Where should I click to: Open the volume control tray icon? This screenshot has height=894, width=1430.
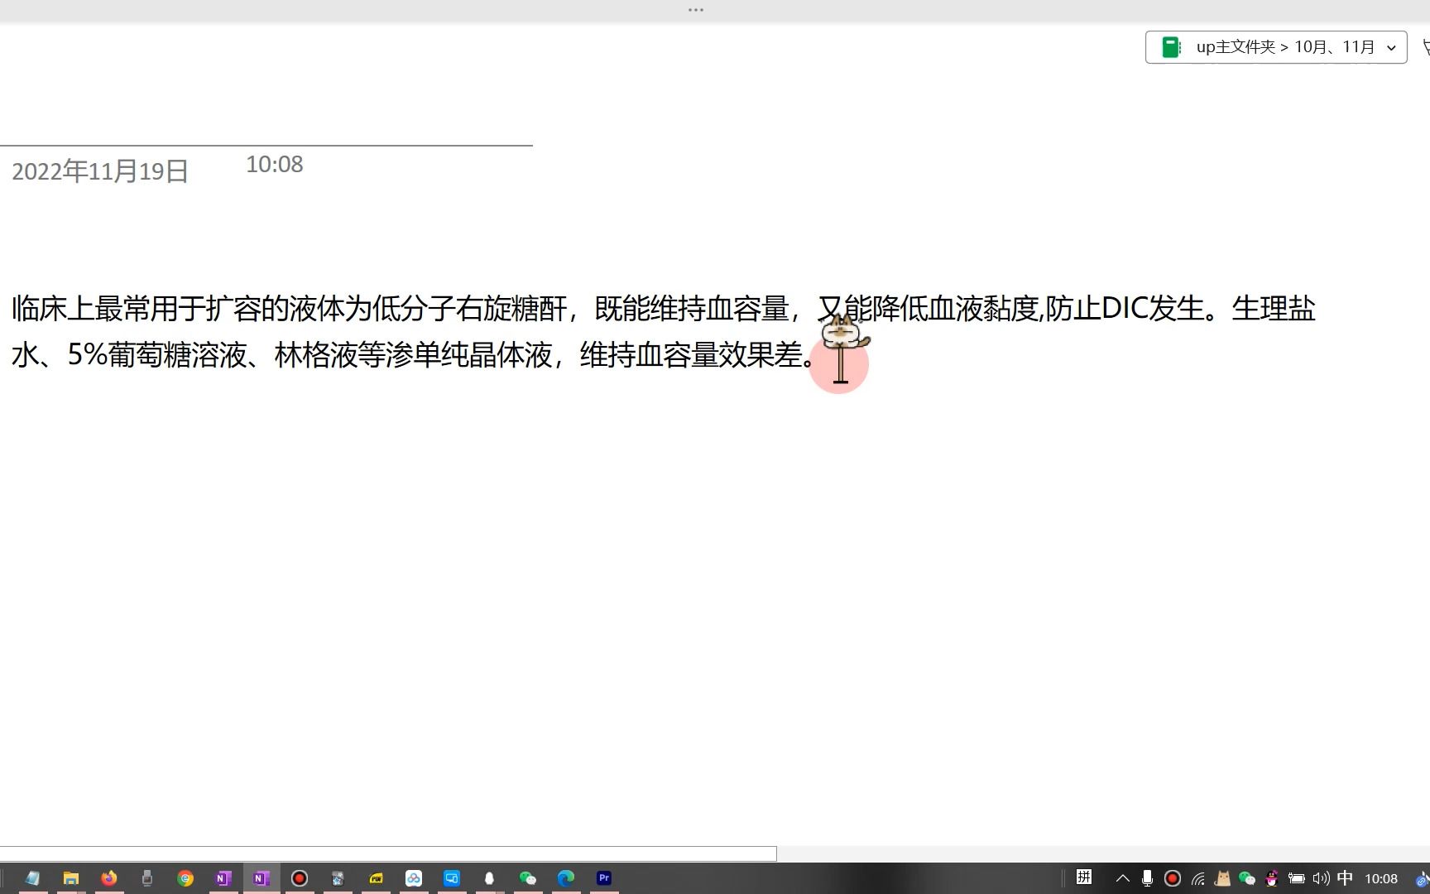pos(1321,878)
